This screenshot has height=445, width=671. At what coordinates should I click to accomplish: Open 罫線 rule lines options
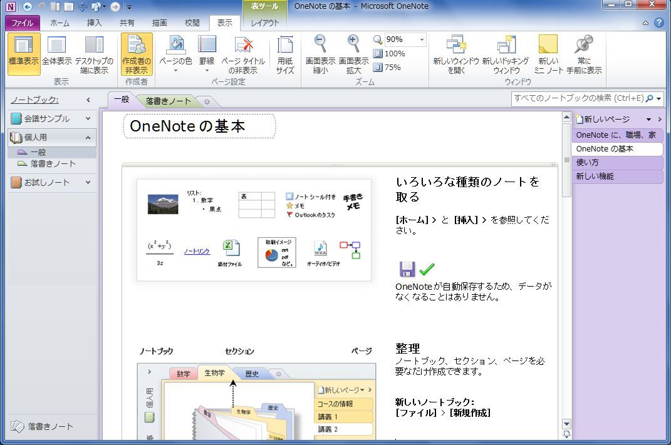207,54
